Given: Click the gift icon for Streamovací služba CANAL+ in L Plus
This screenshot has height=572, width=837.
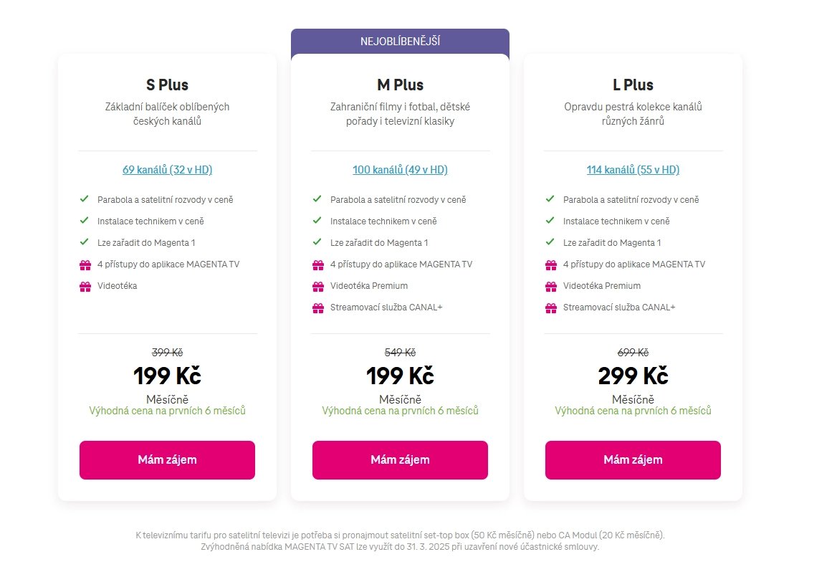Looking at the screenshot, I should 550,307.
